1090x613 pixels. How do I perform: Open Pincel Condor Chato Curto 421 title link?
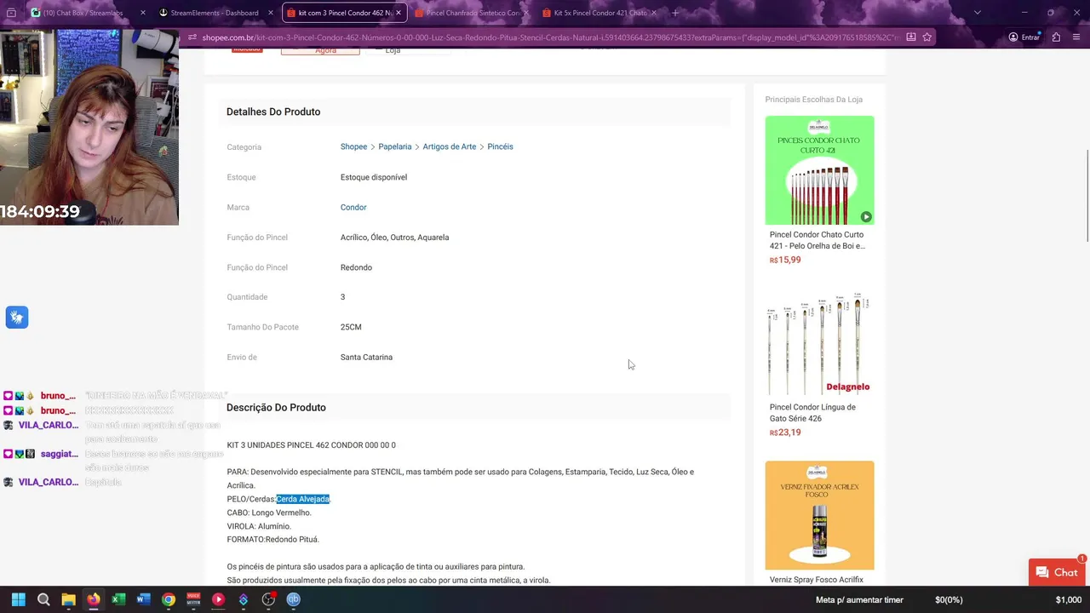click(817, 240)
